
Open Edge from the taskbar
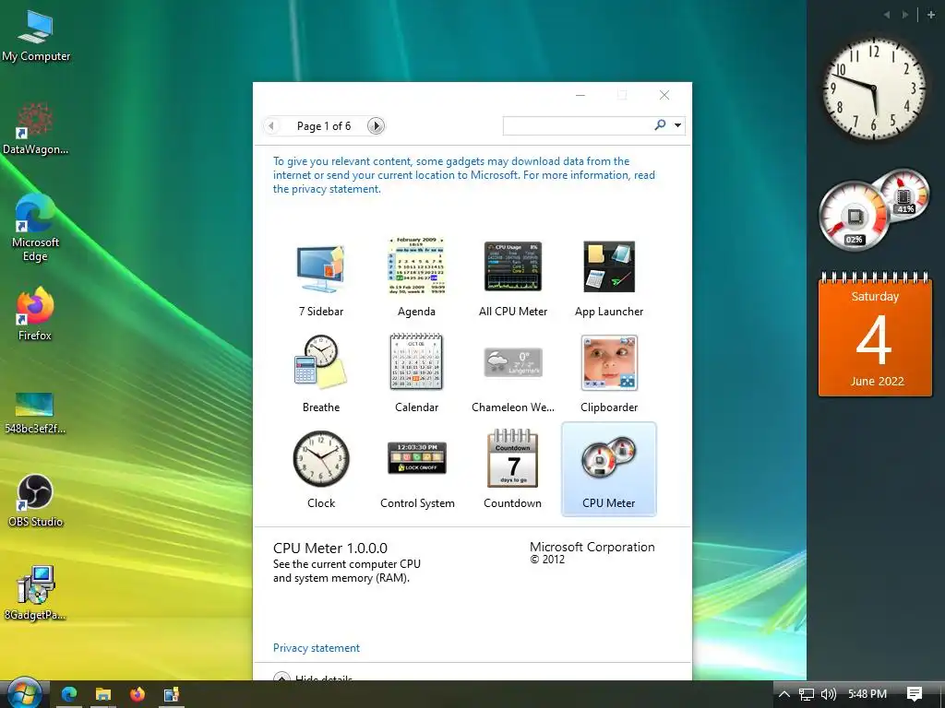[x=69, y=694]
